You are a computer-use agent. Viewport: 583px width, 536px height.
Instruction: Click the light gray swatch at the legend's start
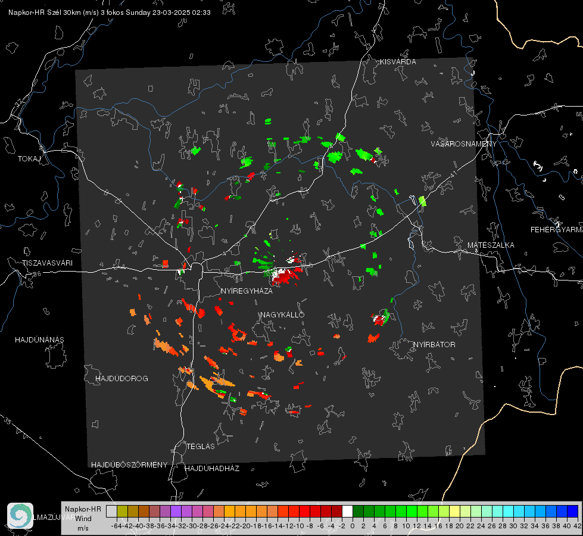[111, 511]
